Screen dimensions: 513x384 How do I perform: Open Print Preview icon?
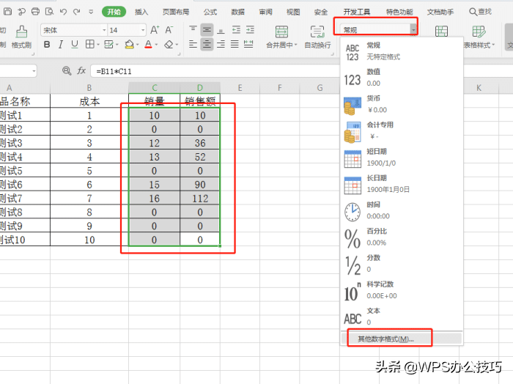(49, 12)
